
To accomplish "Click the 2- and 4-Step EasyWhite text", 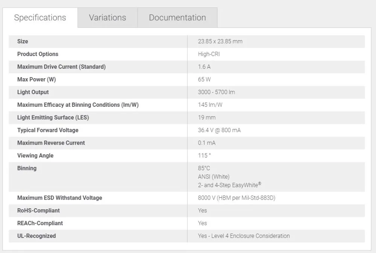I will (x=229, y=185).
